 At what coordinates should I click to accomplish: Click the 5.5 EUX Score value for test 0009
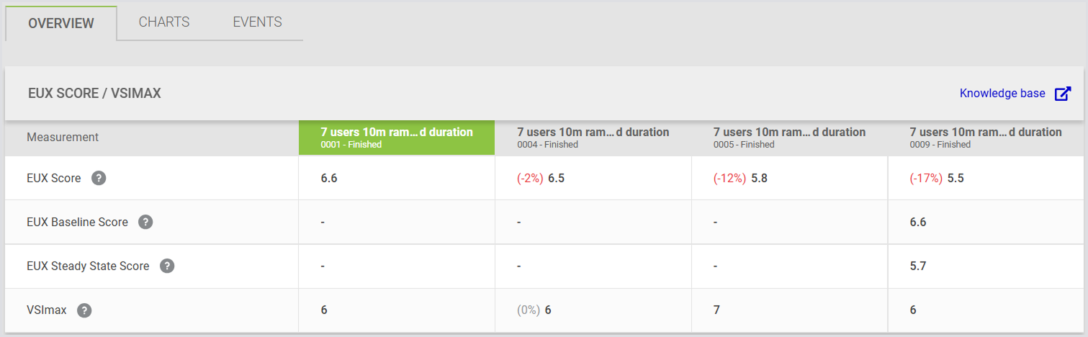(956, 179)
